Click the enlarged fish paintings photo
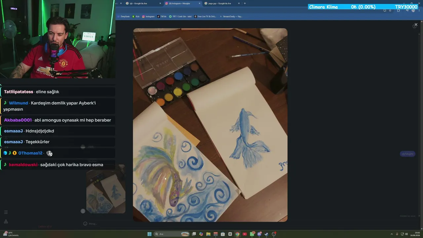This screenshot has width=423, height=238. 210,125
